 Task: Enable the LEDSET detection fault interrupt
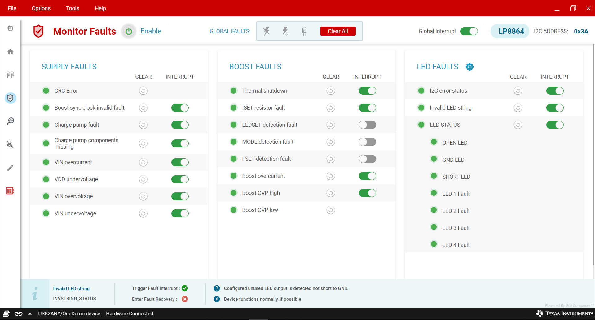(x=367, y=125)
